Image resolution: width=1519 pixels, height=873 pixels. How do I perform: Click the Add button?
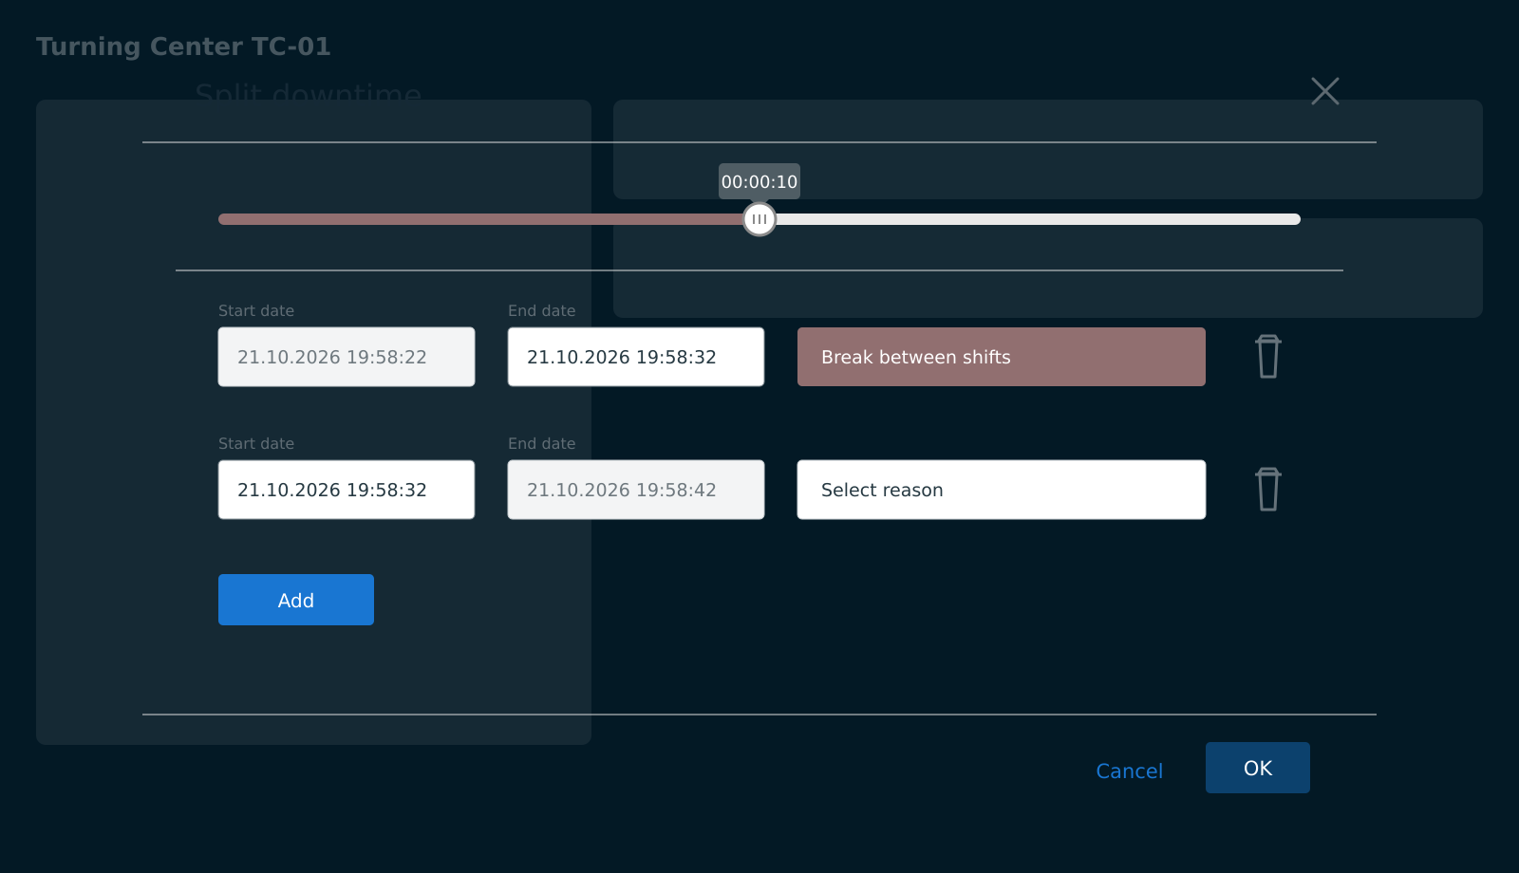296,600
